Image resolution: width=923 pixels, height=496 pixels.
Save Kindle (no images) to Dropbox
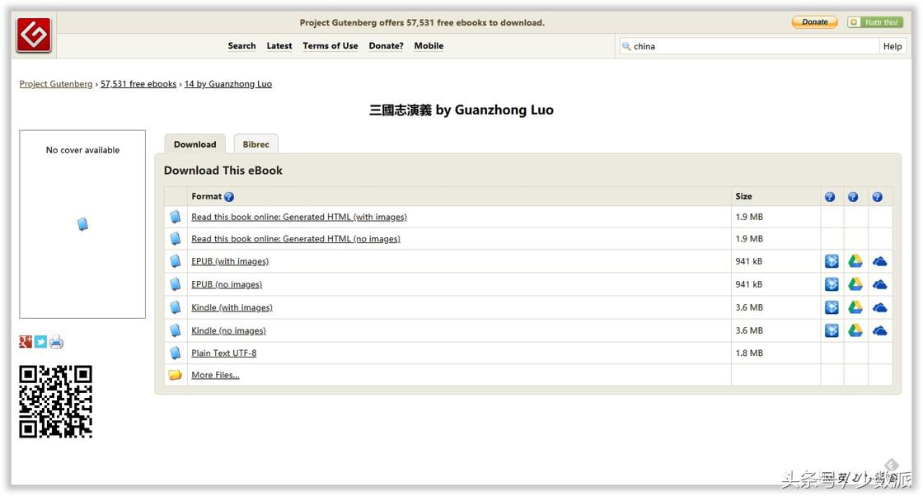coord(832,330)
